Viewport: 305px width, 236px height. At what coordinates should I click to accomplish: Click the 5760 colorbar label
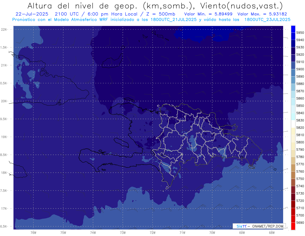(300, 171)
